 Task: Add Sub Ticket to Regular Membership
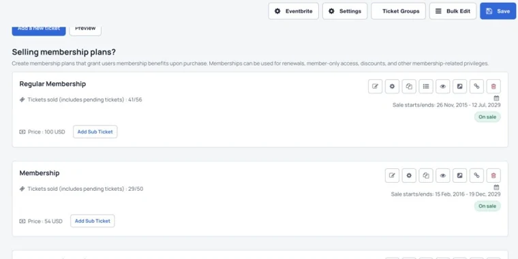point(95,132)
